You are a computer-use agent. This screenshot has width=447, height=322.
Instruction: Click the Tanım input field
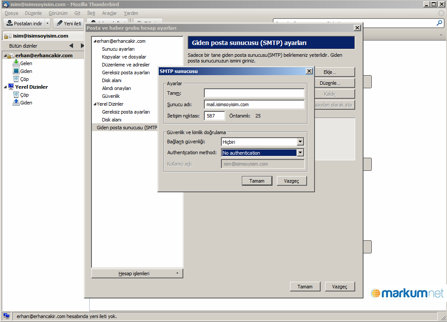254,93
